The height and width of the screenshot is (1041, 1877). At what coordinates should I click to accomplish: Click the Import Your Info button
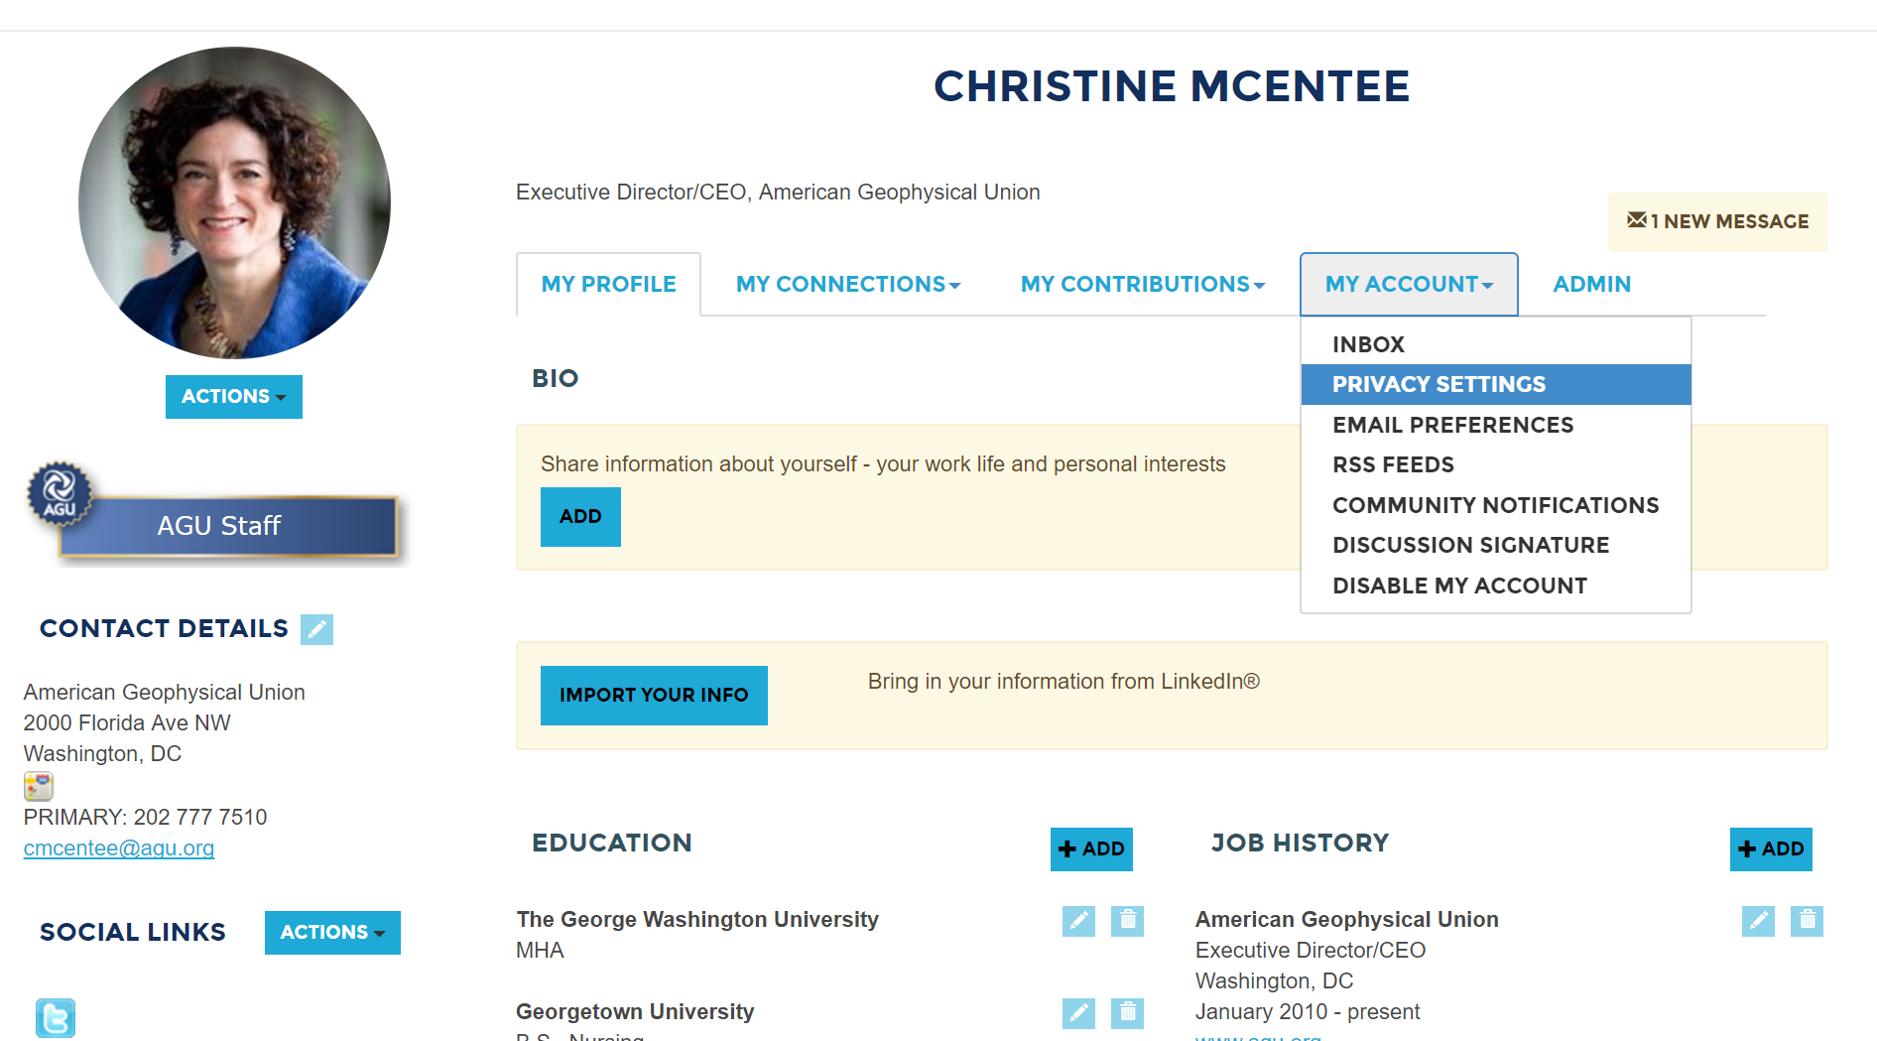pos(654,696)
